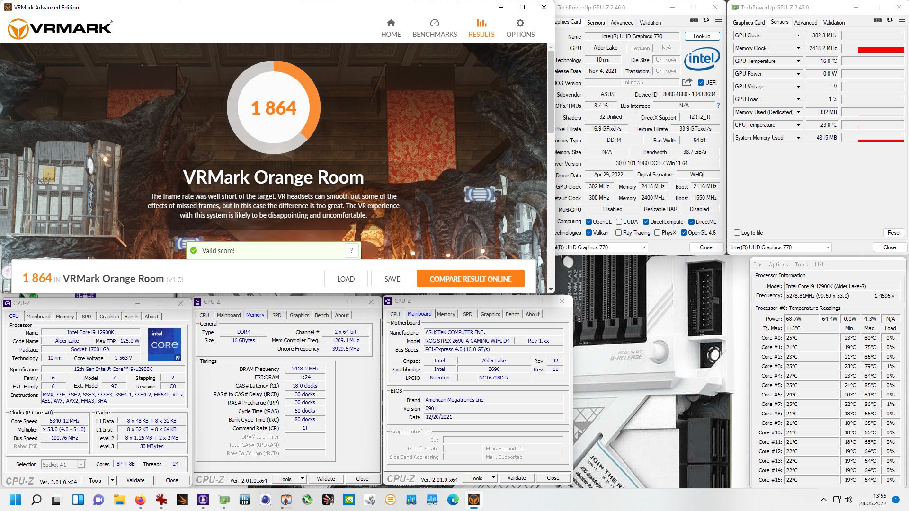Click the Lookup button in GPU-Z
Image resolution: width=909 pixels, height=511 pixels.
702,36
